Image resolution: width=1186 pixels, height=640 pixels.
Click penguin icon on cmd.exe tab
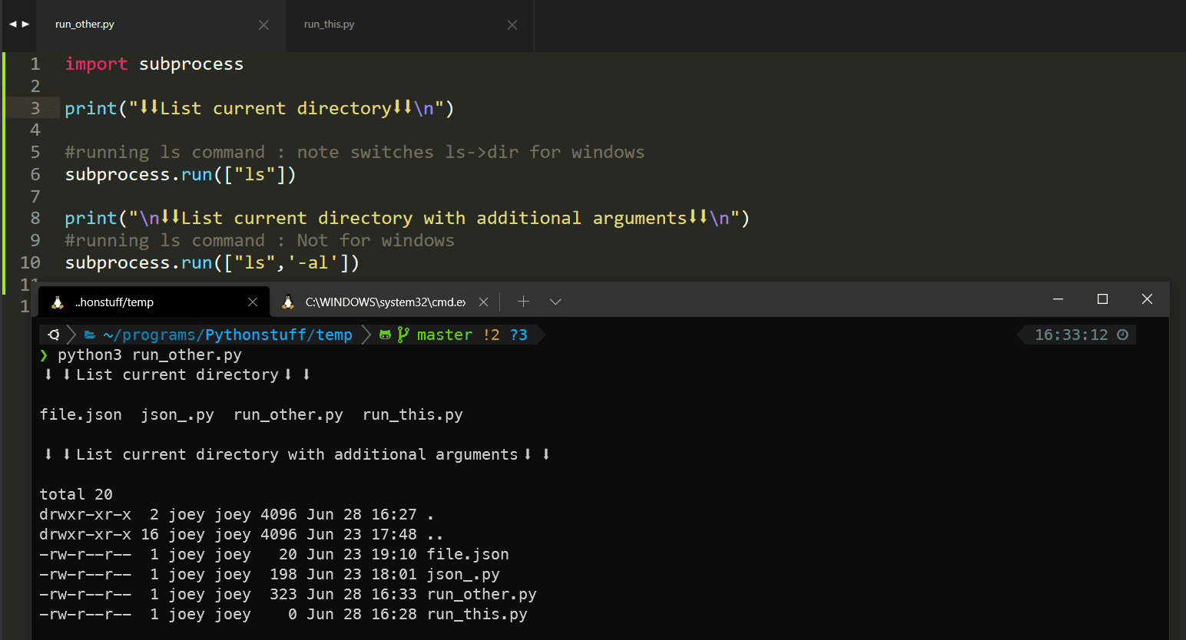tap(288, 302)
